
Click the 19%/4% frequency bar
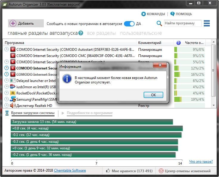[190, 99]
